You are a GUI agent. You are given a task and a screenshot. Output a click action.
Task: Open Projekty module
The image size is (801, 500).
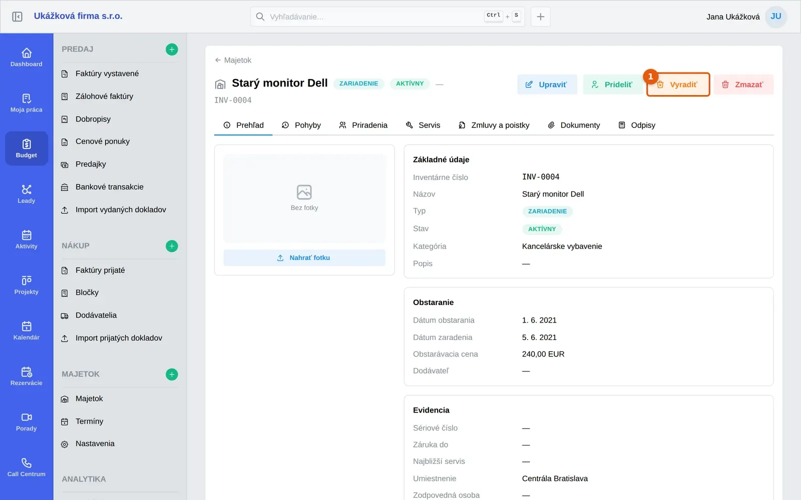(27, 285)
